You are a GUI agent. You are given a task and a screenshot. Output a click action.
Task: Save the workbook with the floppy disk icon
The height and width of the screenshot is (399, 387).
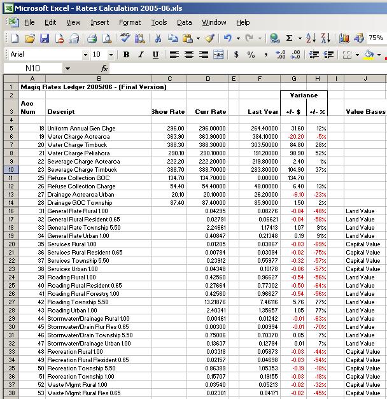pyautogui.click(x=45, y=39)
